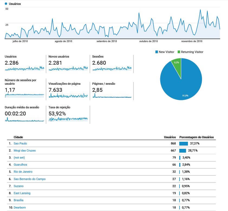The height and width of the screenshot is (211, 228).
Task: Click the New Visitor blue legend square
Action: 157,52
